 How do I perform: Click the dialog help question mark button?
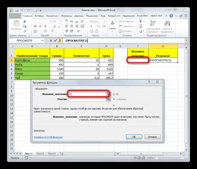tap(149, 81)
